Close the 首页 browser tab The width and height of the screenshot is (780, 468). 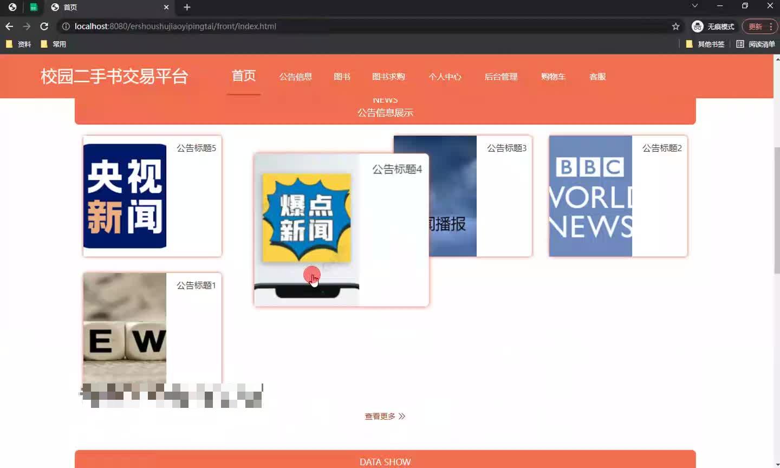coord(166,7)
